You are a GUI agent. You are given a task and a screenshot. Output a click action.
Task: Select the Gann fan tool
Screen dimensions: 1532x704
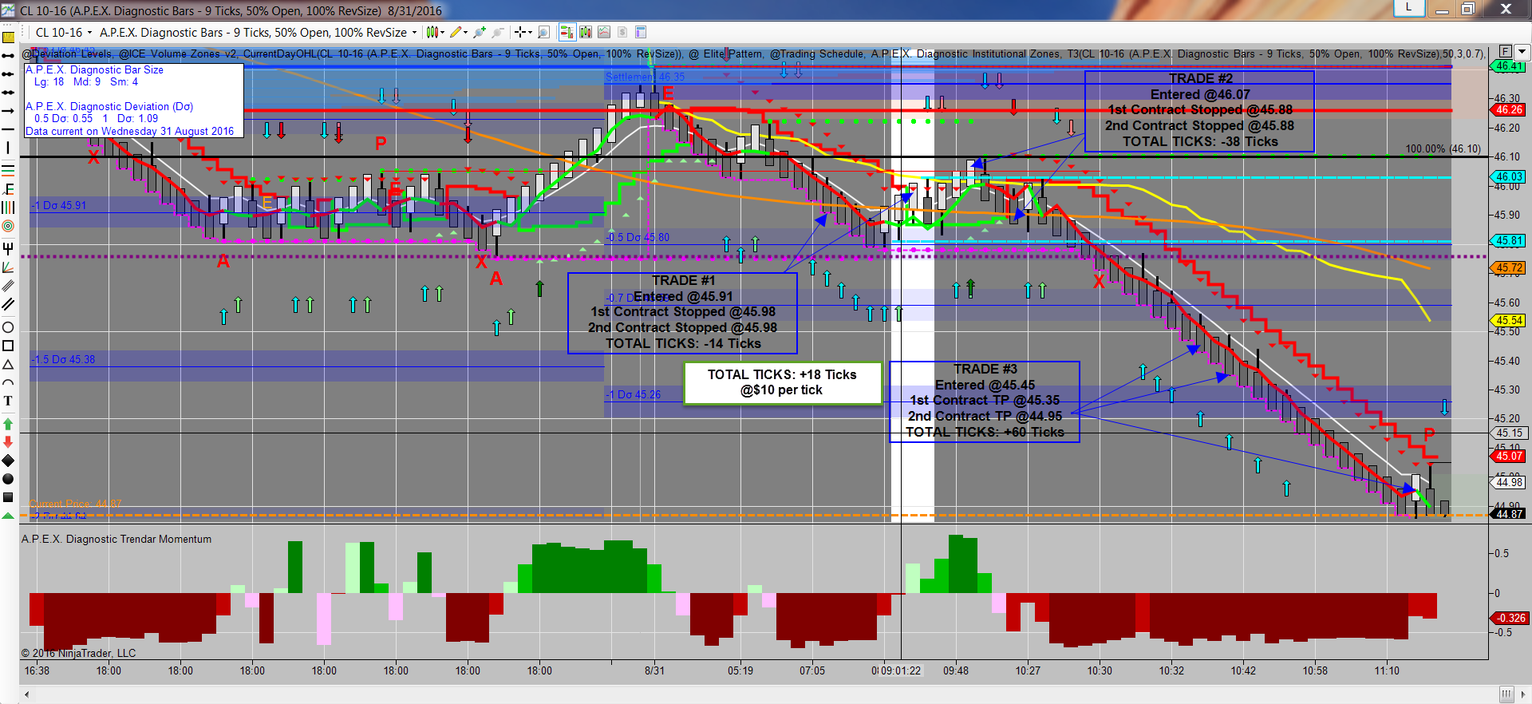(x=8, y=267)
